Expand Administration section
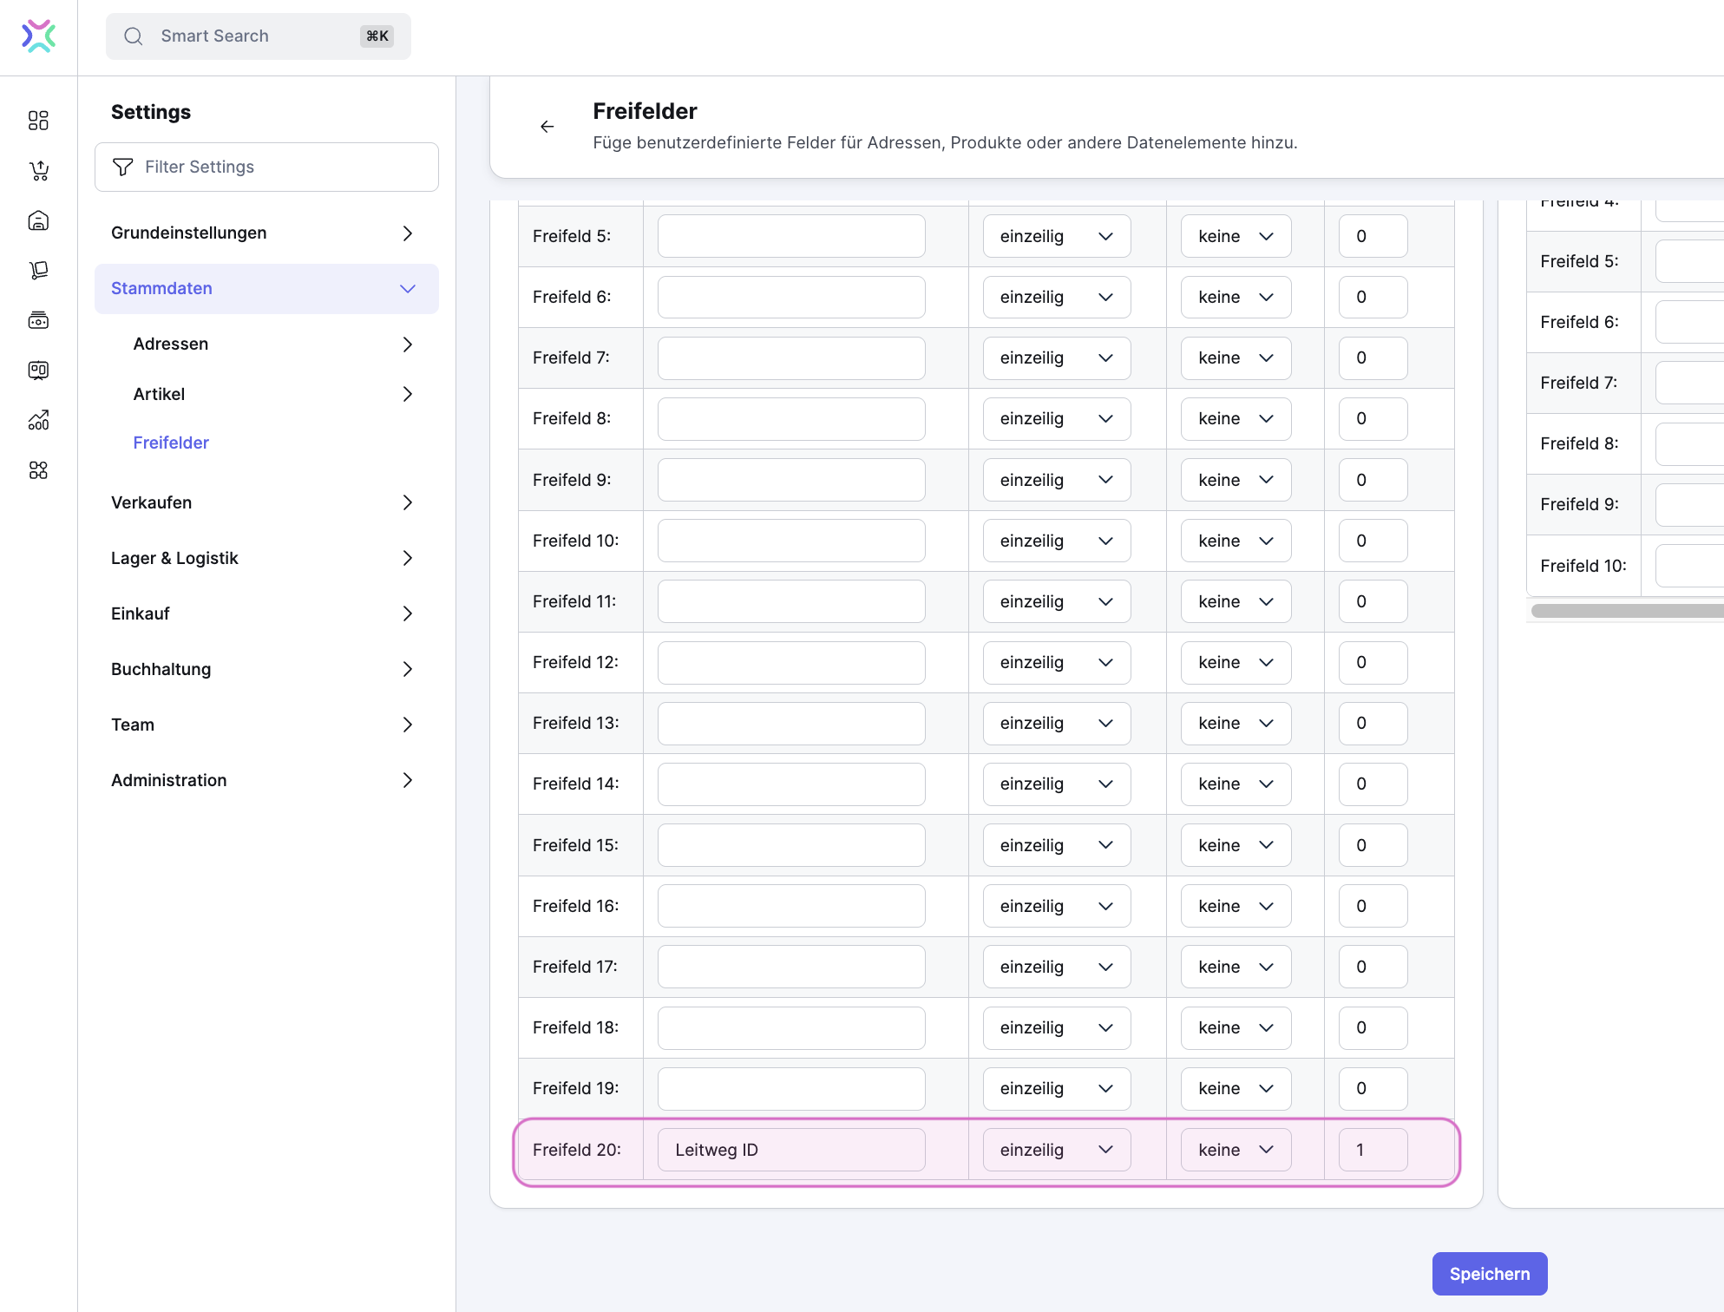 point(266,781)
